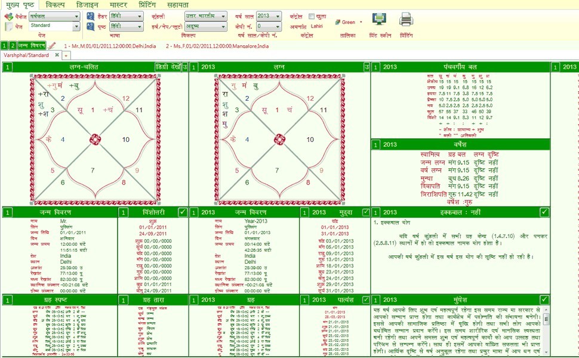Add a new tab with the plus button

66,55
